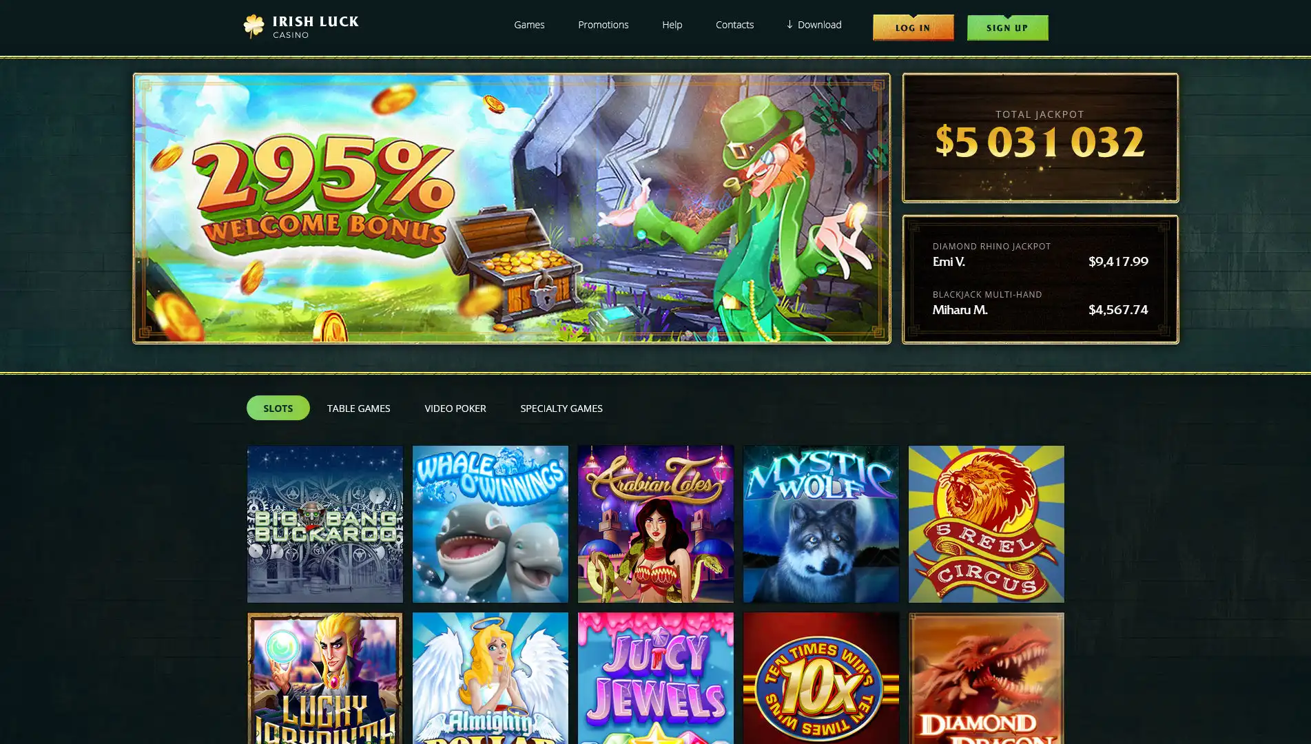Open the Big Bang Buckaroo slot thumbnail
1311x744 pixels.
click(x=325, y=524)
